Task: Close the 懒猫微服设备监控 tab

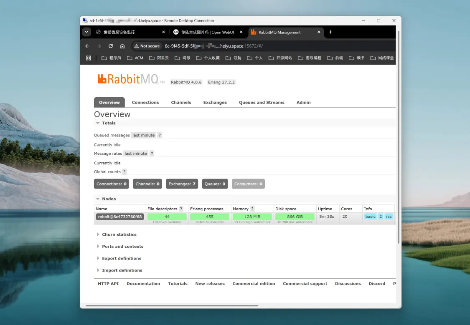Action: (x=163, y=32)
